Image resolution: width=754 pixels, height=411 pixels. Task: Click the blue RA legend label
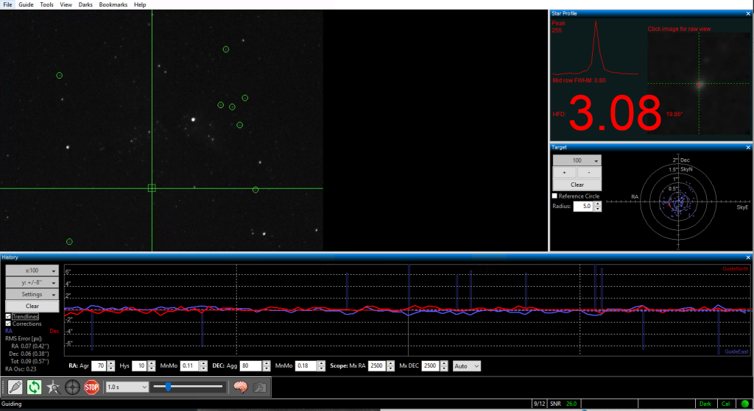coord(9,331)
